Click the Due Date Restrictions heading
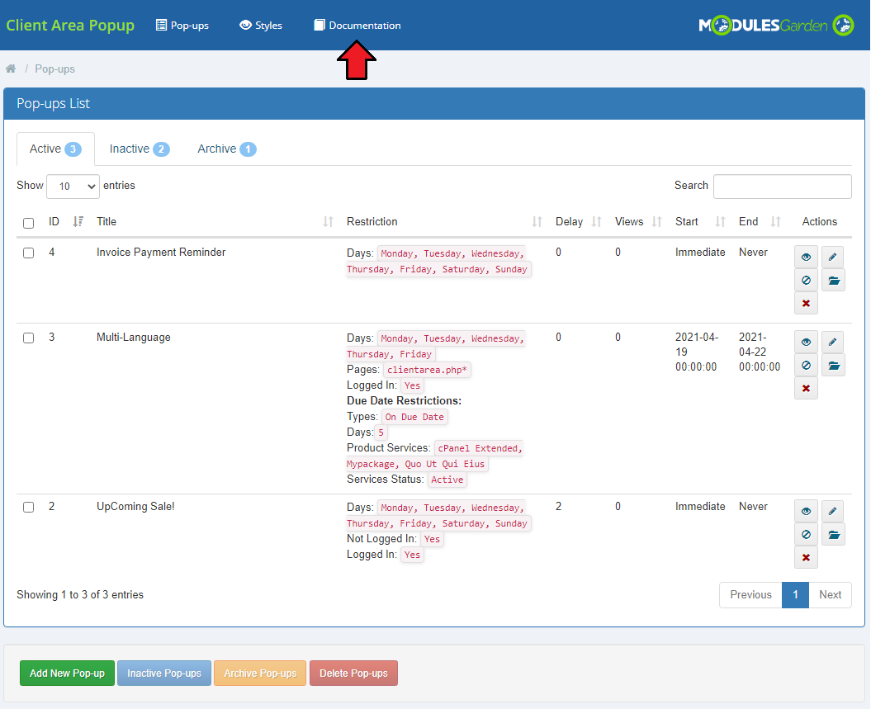 click(404, 401)
